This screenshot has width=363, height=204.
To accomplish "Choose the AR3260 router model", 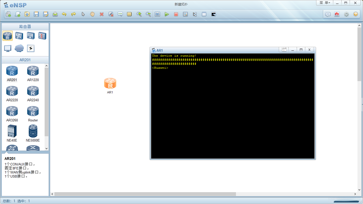I will pyautogui.click(x=12, y=114).
